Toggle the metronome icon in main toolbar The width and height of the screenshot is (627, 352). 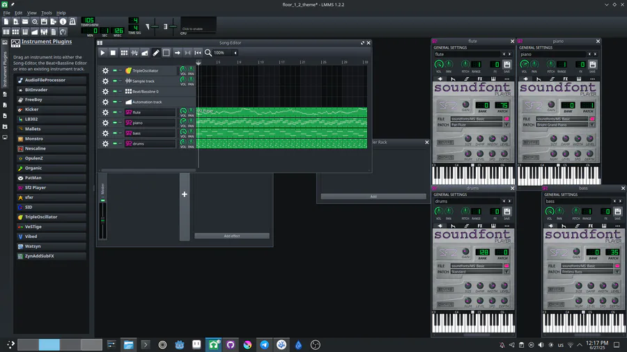72,22
